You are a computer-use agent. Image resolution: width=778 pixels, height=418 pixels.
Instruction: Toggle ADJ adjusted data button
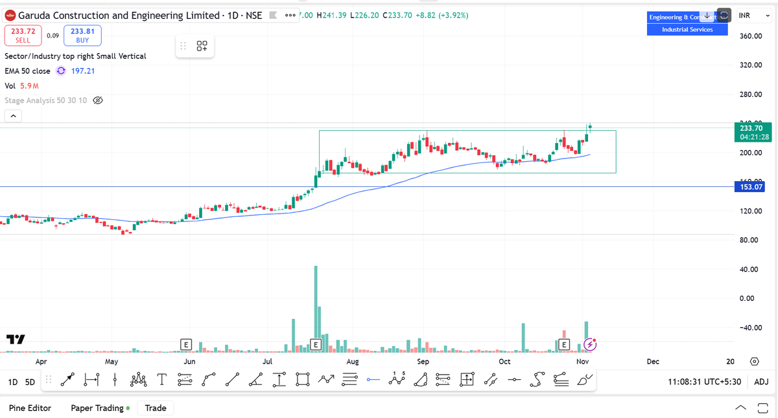[762, 382]
